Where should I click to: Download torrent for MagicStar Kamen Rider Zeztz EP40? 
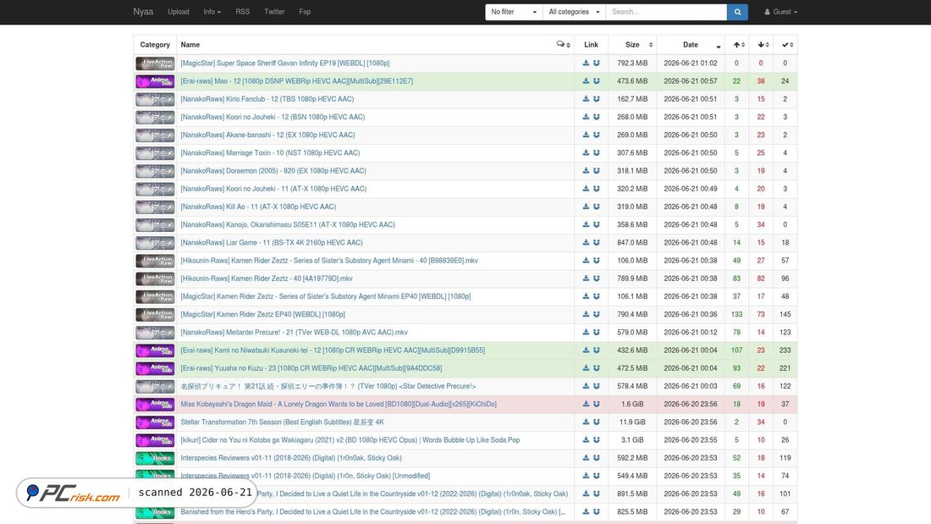586,314
